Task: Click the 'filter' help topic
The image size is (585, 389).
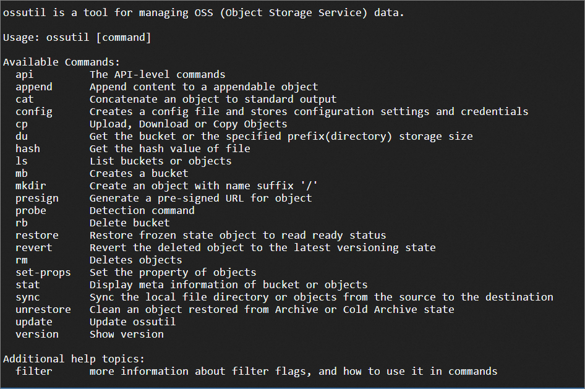Action: [34, 371]
